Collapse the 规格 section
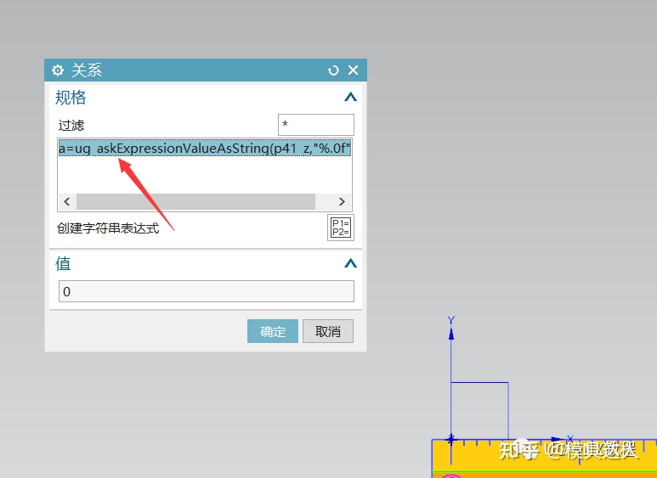 point(350,97)
